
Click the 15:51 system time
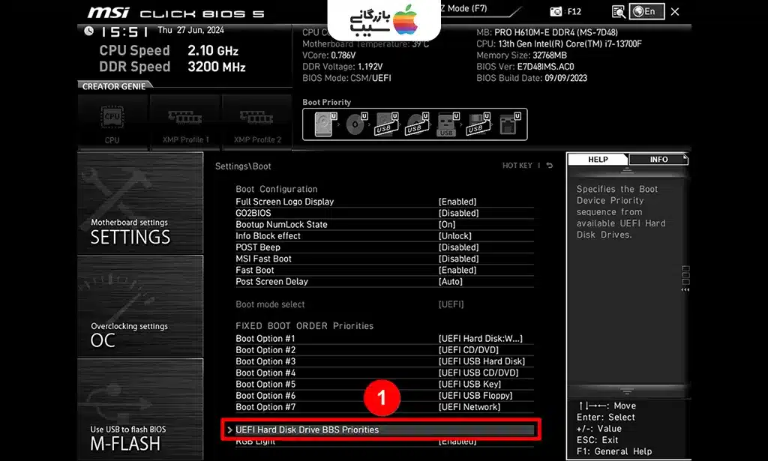point(124,31)
